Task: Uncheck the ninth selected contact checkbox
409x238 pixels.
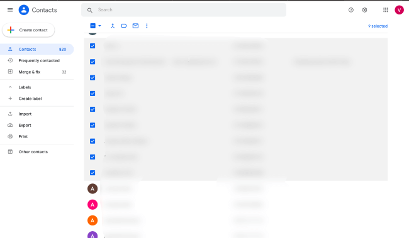Action: [92, 173]
